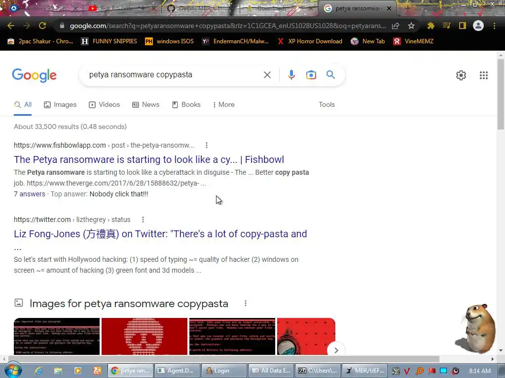Open options for the Fishbowl result

pos(207,145)
